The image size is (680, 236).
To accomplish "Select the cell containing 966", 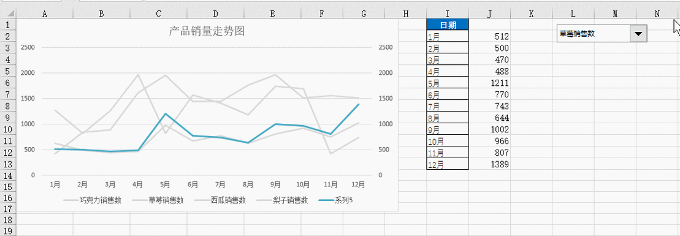I will click(x=489, y=141).
